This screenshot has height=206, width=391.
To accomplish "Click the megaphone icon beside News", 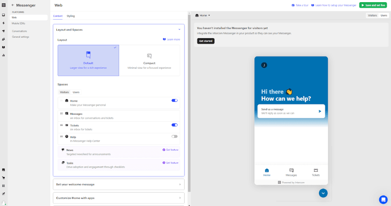I will [63, 150].
